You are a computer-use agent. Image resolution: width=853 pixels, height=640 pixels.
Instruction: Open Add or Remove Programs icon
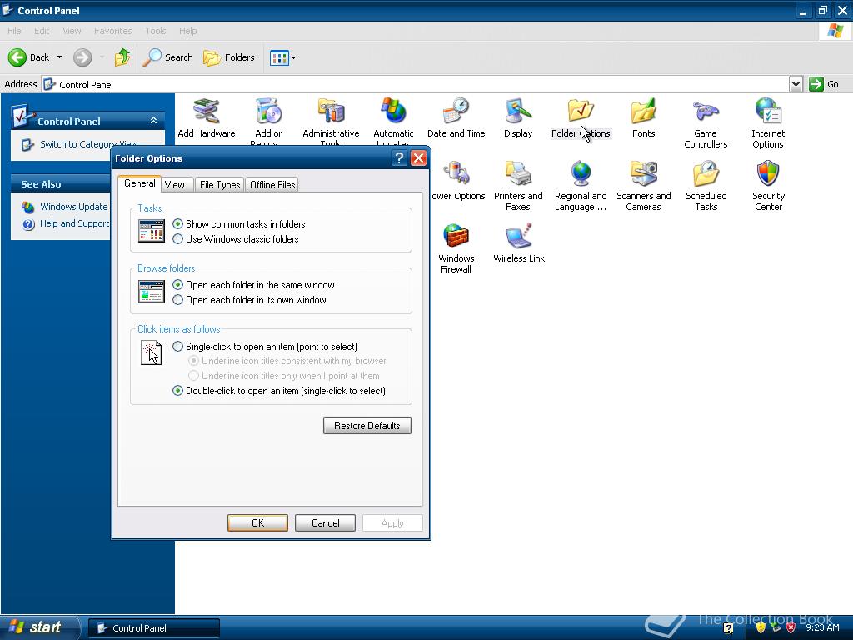(x=268, y=121)
